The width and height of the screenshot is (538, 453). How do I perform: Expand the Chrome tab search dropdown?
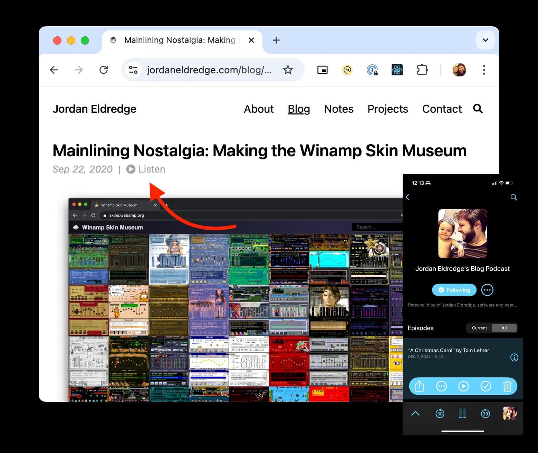point(485,40)
